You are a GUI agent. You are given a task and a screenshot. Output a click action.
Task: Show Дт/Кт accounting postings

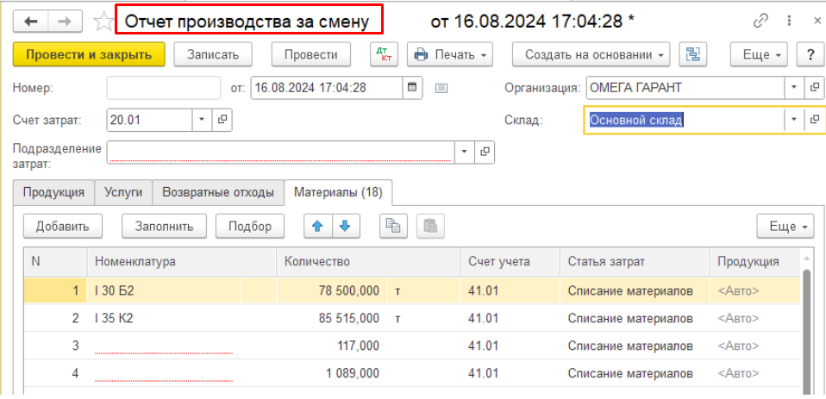point(385,55)
